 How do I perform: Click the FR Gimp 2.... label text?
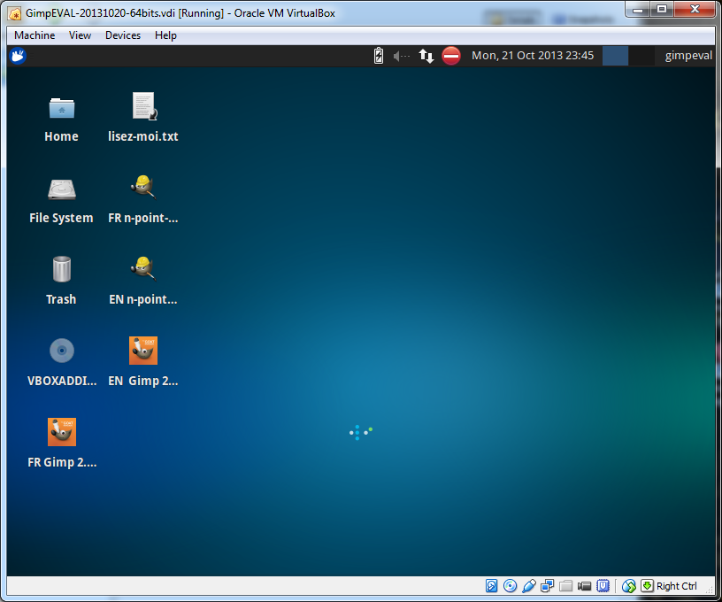(x=62, y=462)
